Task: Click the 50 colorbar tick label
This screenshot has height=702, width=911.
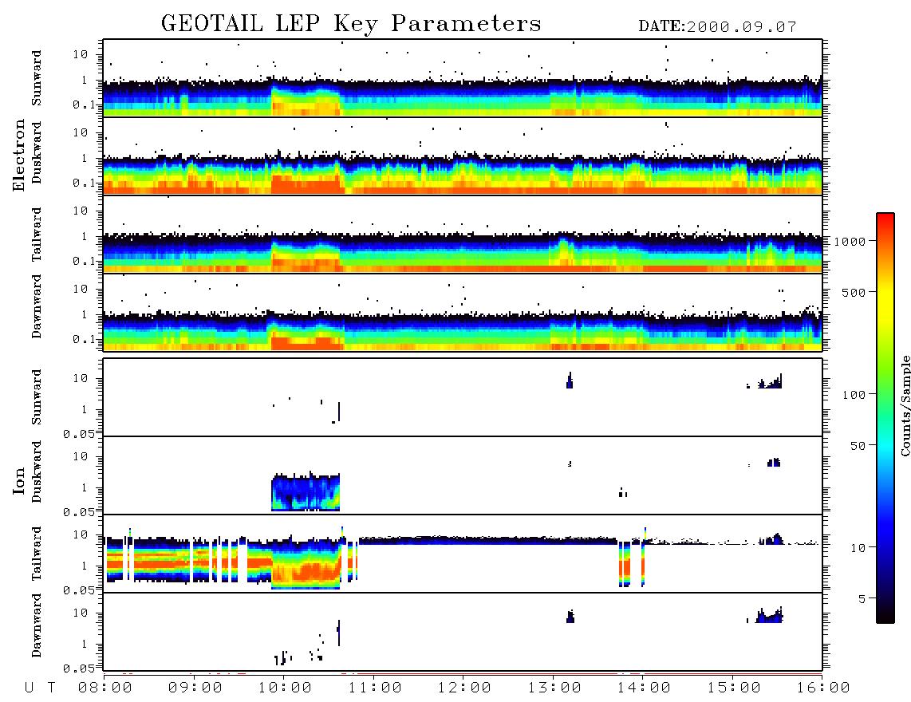Action: click(x=858, y=446)
